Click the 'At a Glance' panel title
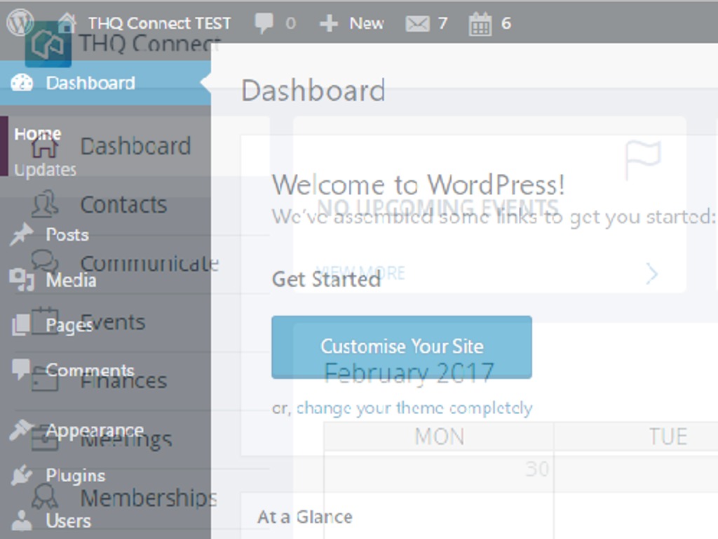The width and height of the screenshot is (718, 539). pos(305,517)
